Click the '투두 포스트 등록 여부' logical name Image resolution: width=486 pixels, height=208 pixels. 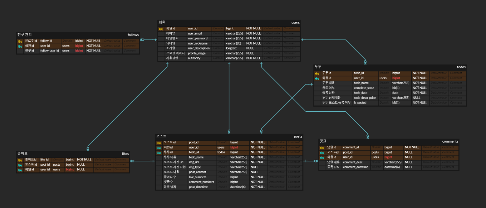tap(336, 103)
